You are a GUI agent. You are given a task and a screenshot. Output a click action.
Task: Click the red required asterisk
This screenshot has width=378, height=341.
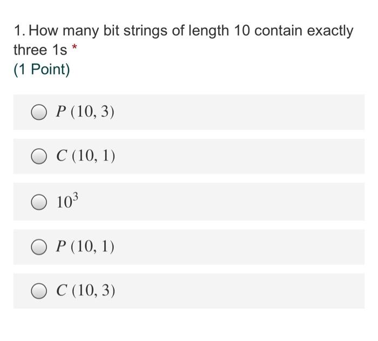[x=75, y=47]
